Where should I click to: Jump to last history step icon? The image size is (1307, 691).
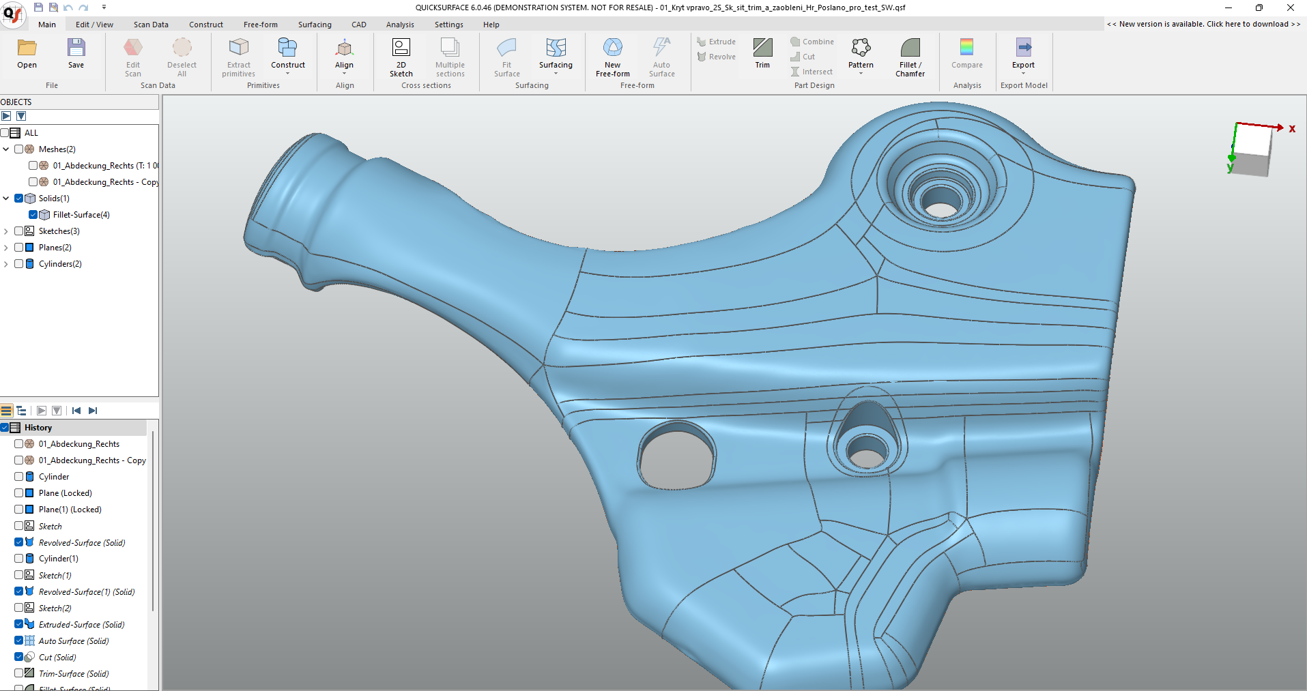[x=93, y=411]
